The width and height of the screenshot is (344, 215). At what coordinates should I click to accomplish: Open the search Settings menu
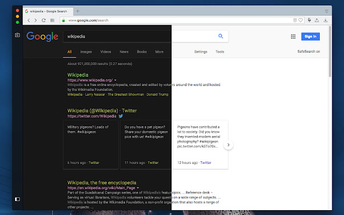click(x=200, y=52)
